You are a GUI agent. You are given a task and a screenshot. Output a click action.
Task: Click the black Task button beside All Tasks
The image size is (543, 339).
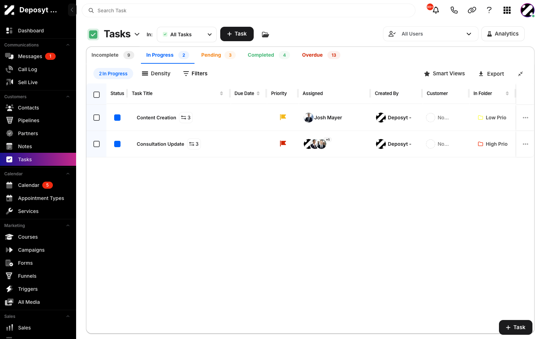pos(237,34)
